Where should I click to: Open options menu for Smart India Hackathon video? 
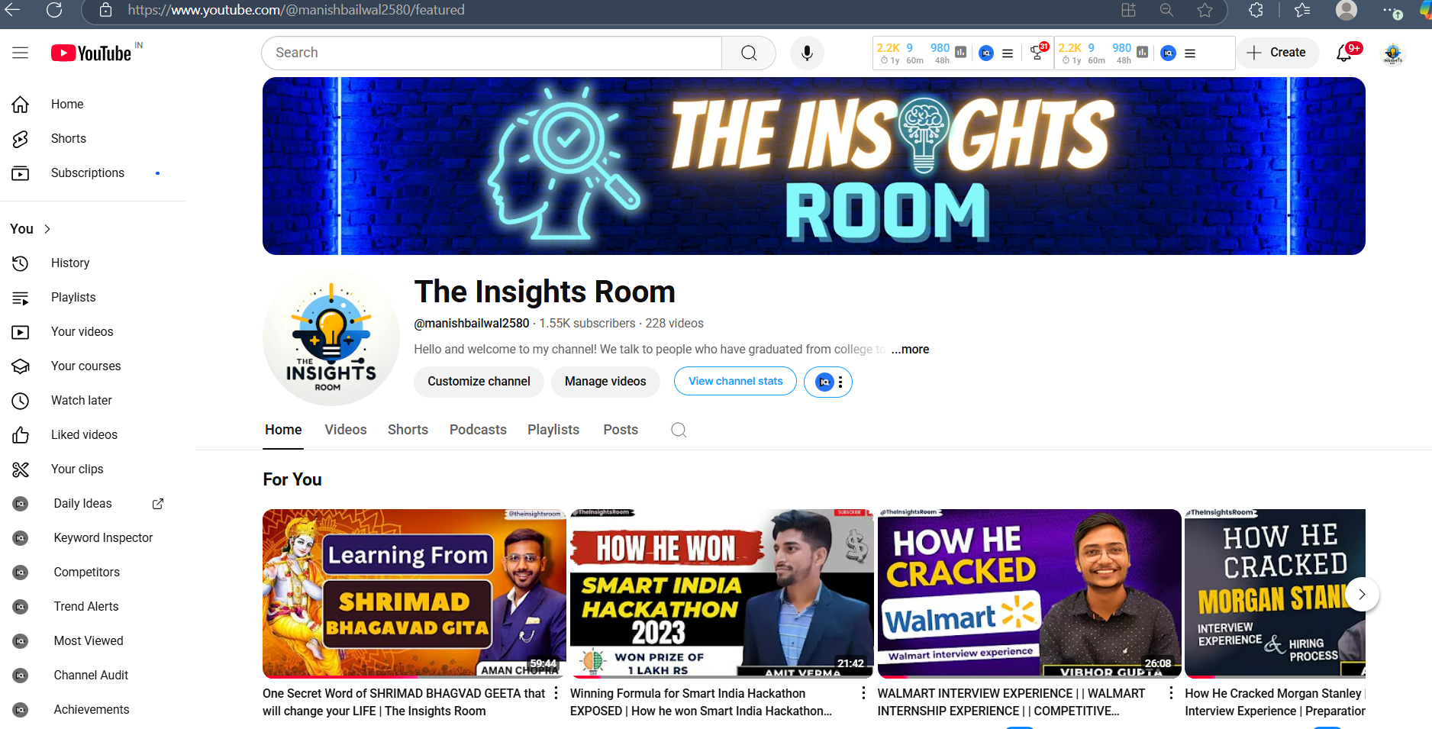863,693
